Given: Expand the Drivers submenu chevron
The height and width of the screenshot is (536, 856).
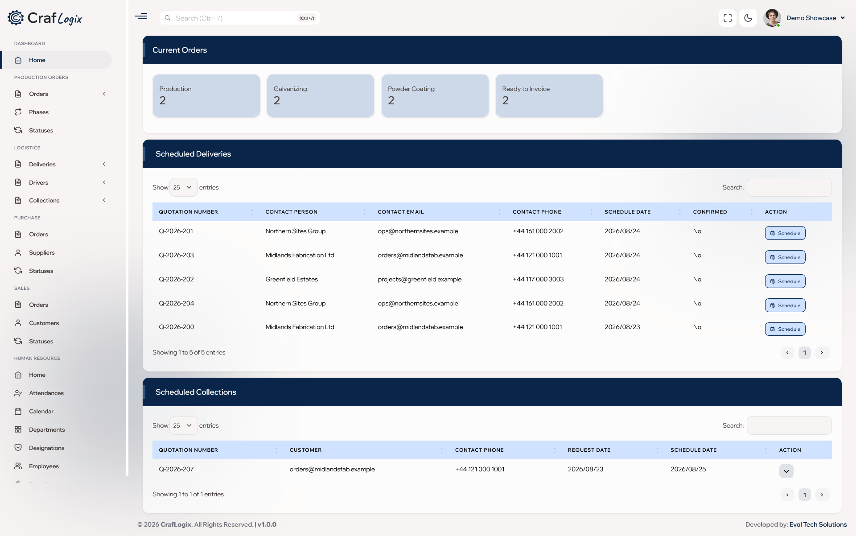Looking at the screenshot, I should 104,182.
